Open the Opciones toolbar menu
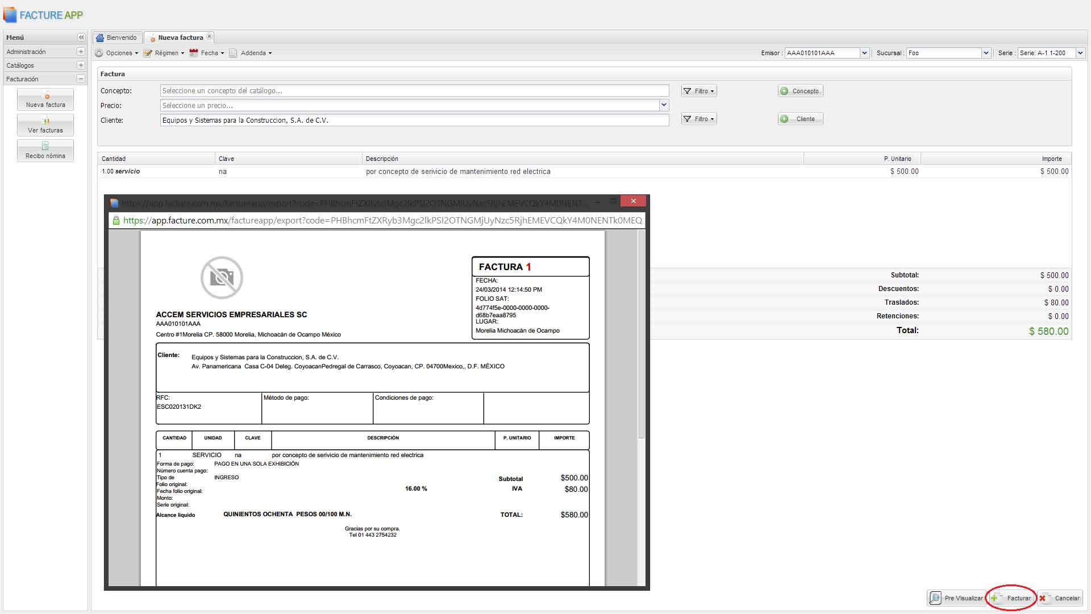This screenshot has width=1091, height=614. coord(116,53)
